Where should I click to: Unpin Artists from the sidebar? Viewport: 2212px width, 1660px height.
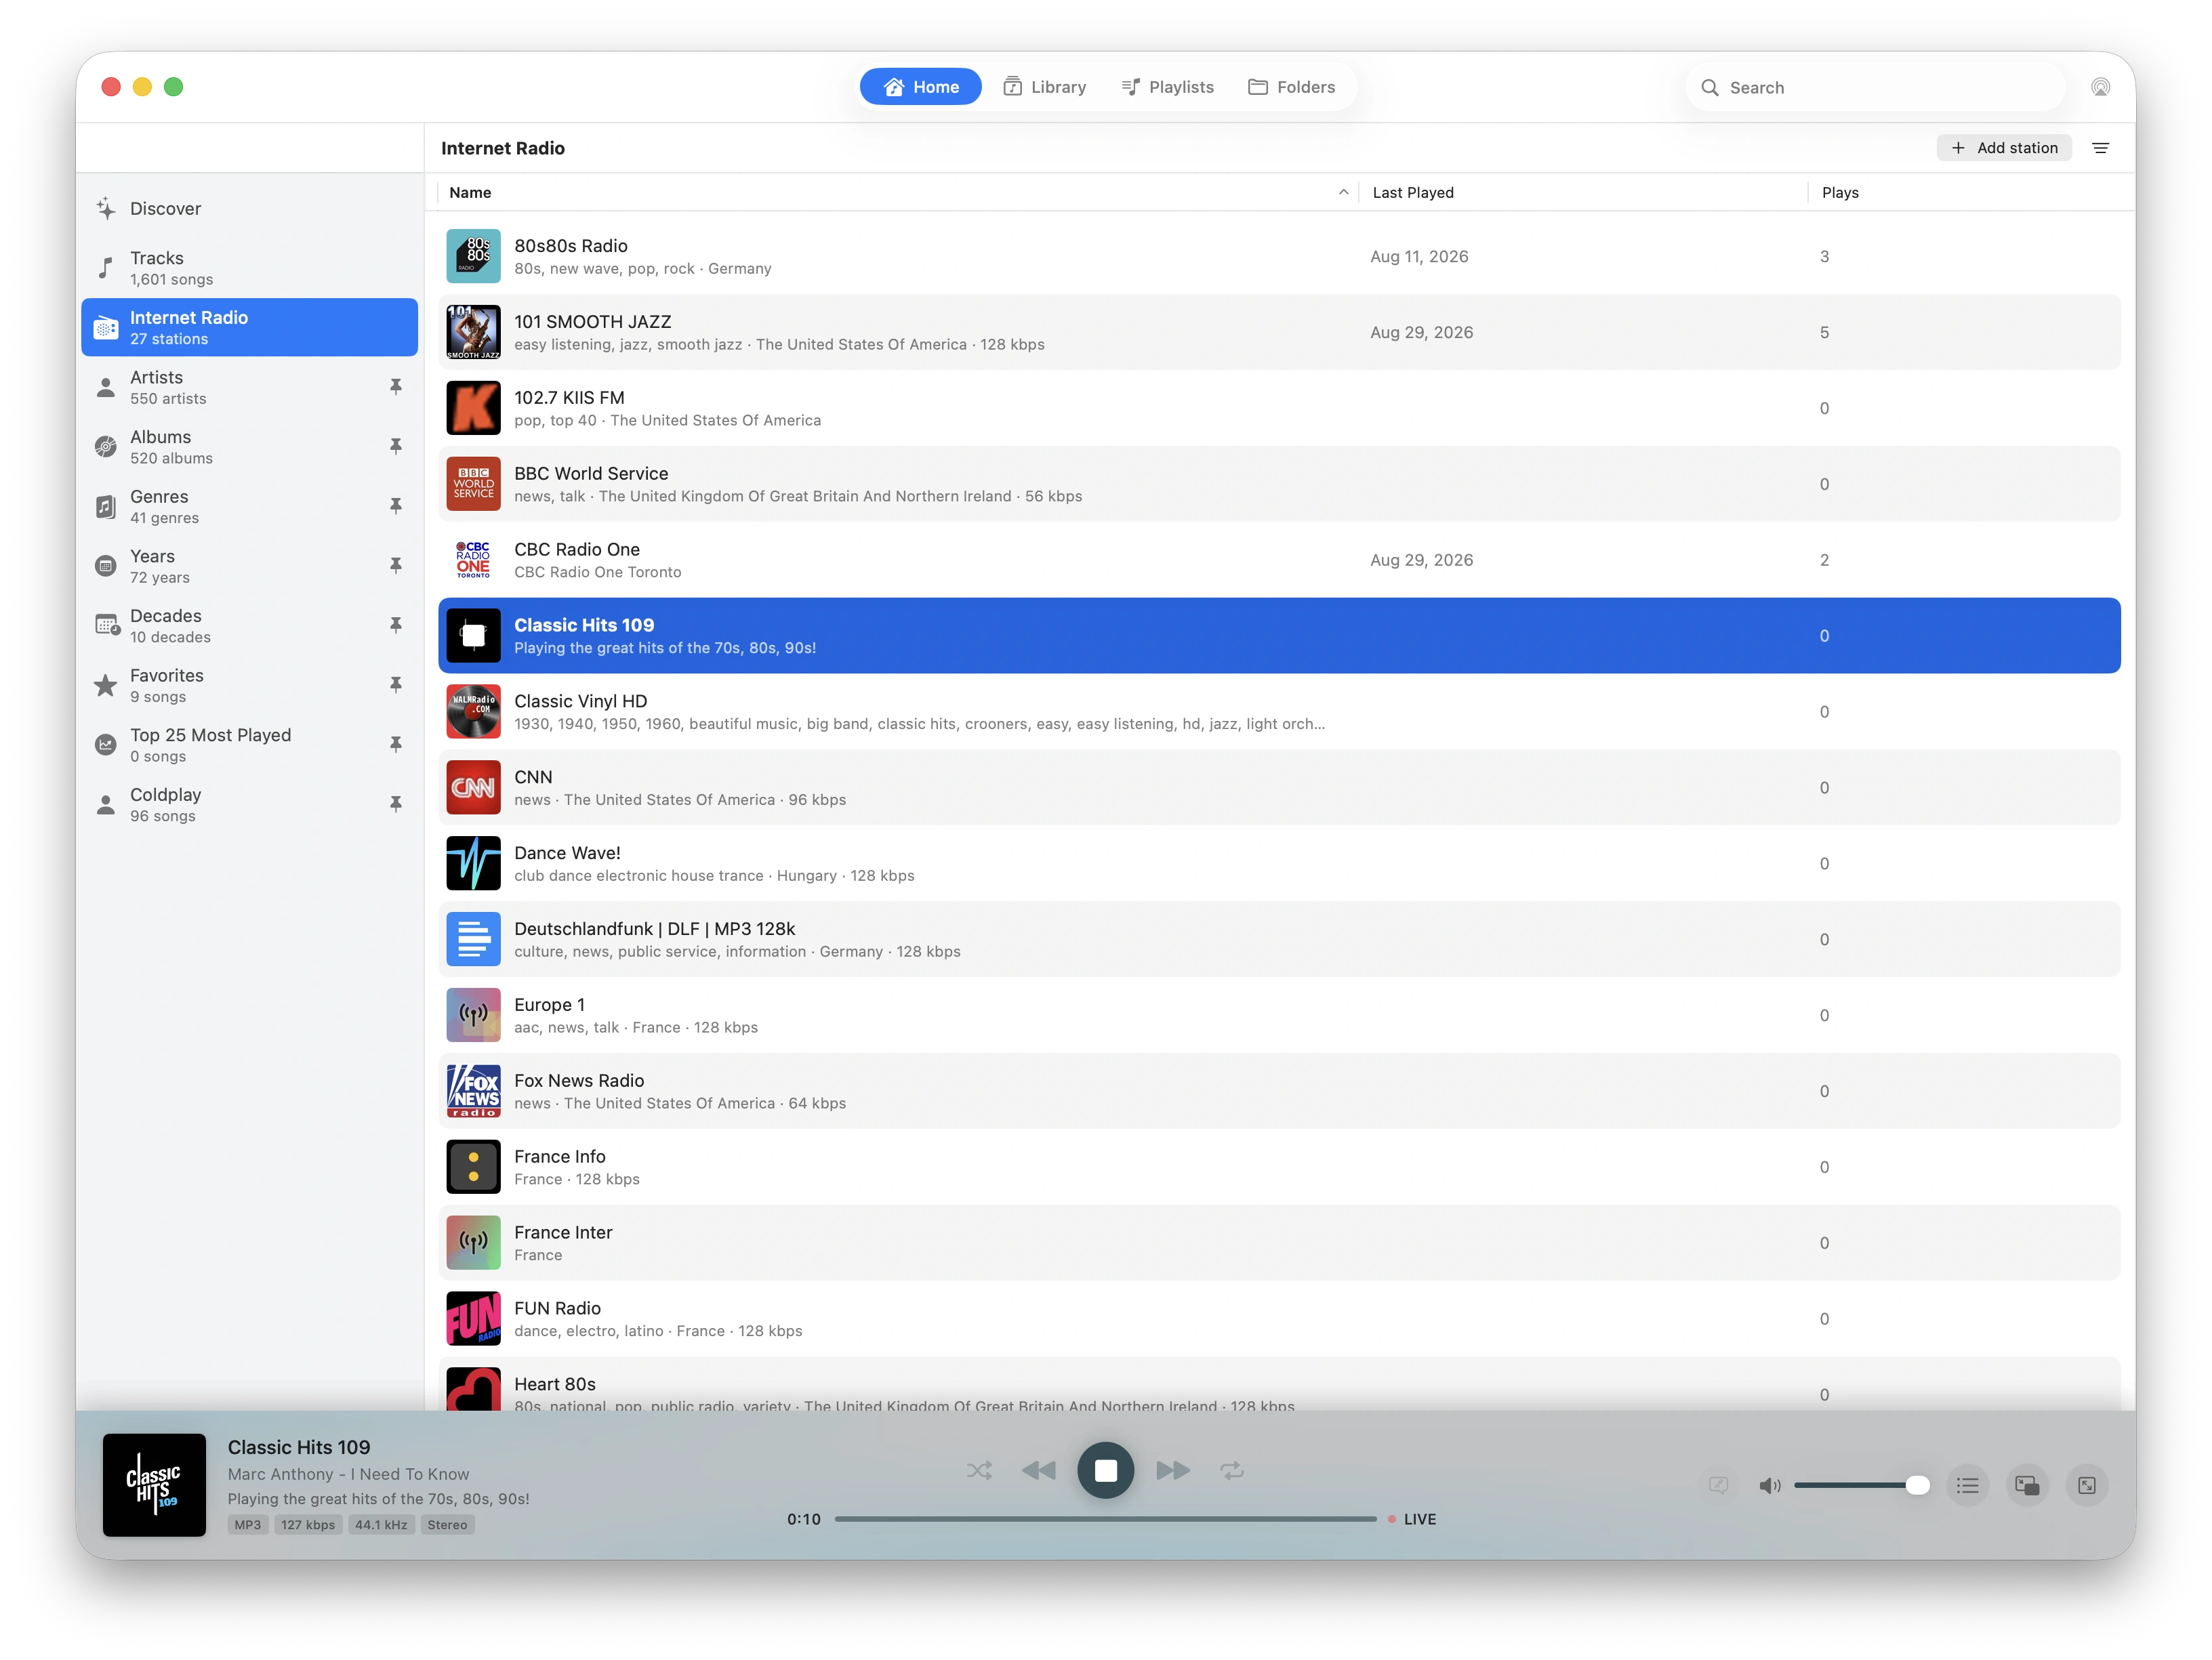tap(396, 387)
